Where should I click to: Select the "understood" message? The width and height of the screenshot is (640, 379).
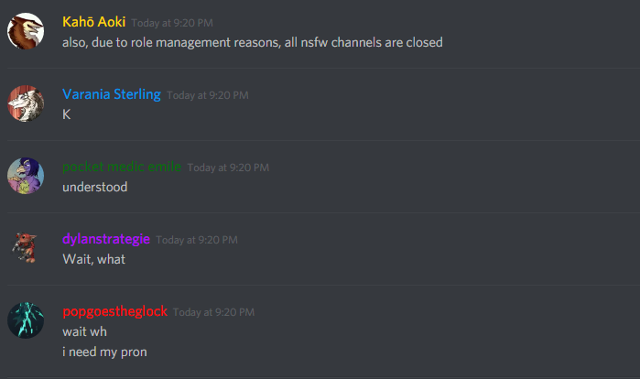pyautogui.click(x=94, y=188)
